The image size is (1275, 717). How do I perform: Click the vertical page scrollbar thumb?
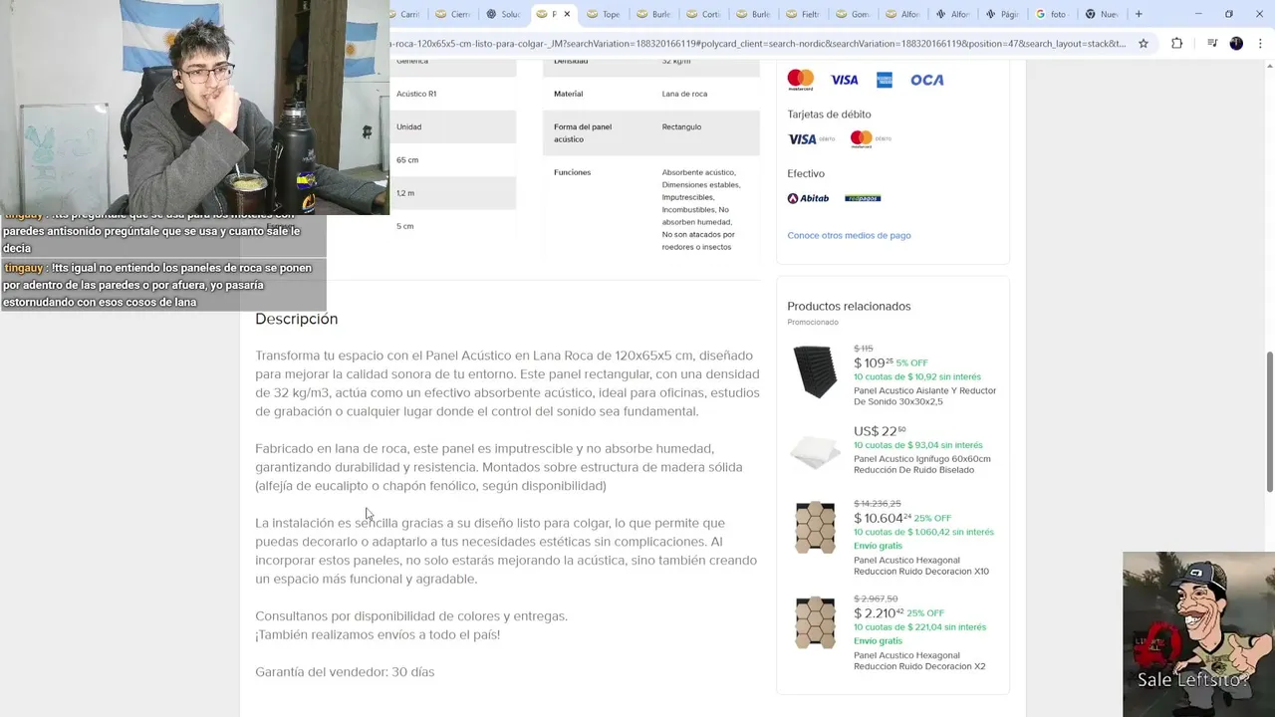click(1269, 421)
